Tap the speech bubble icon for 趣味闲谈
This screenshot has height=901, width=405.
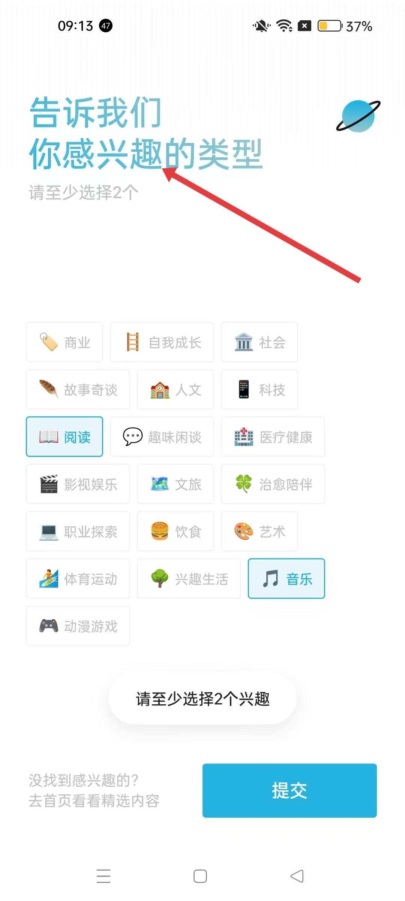pyautogui.click(x=133, y=437)
